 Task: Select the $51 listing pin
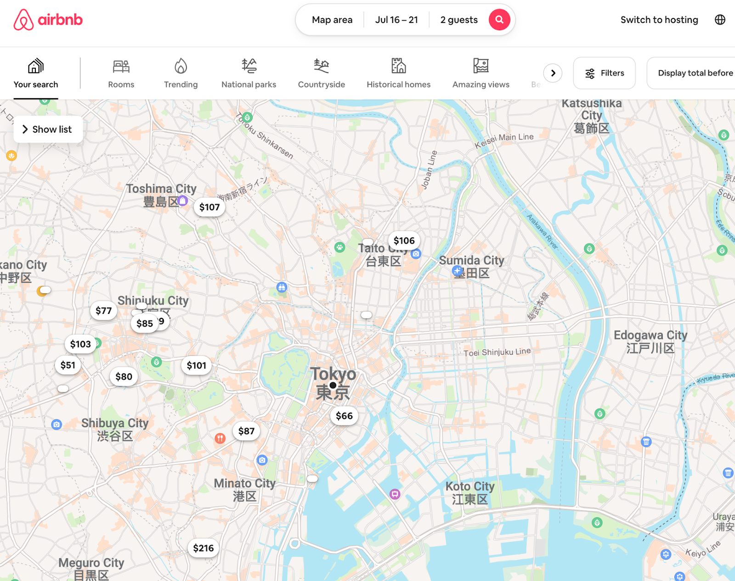click(x=68, y=365)
